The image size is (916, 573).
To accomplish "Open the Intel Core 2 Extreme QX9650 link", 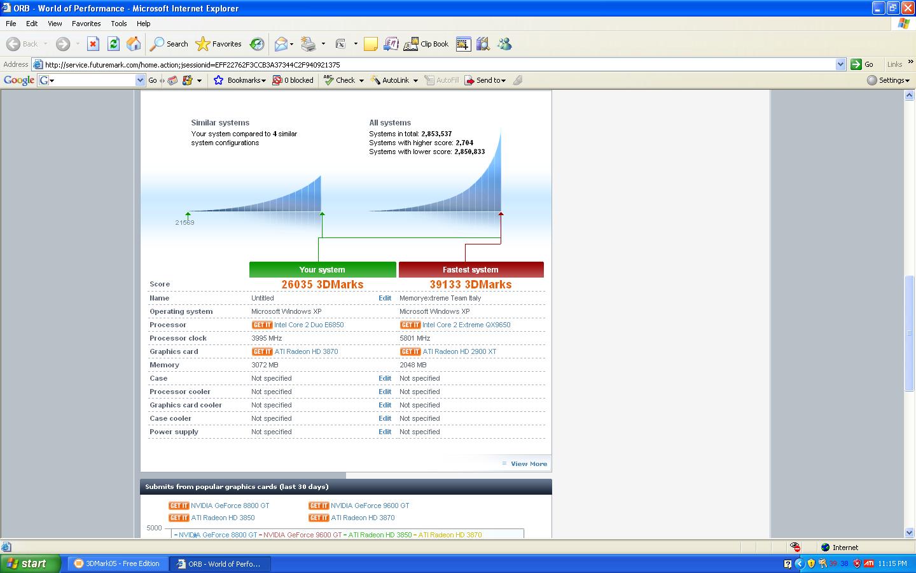I will pos(466,325).
